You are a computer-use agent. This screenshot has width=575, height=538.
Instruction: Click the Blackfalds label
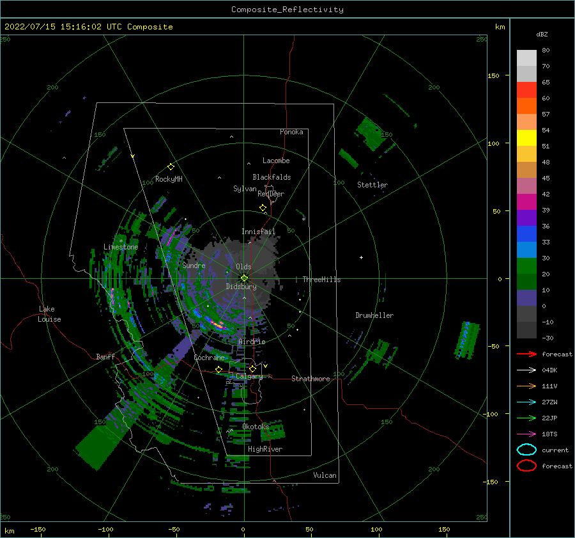(272, 177)
